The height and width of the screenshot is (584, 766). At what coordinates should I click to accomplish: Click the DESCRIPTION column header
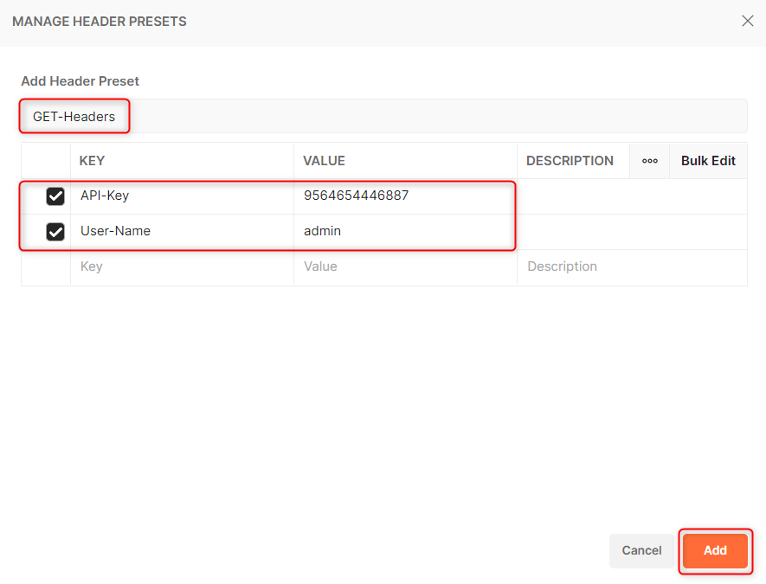click(570, 161)
